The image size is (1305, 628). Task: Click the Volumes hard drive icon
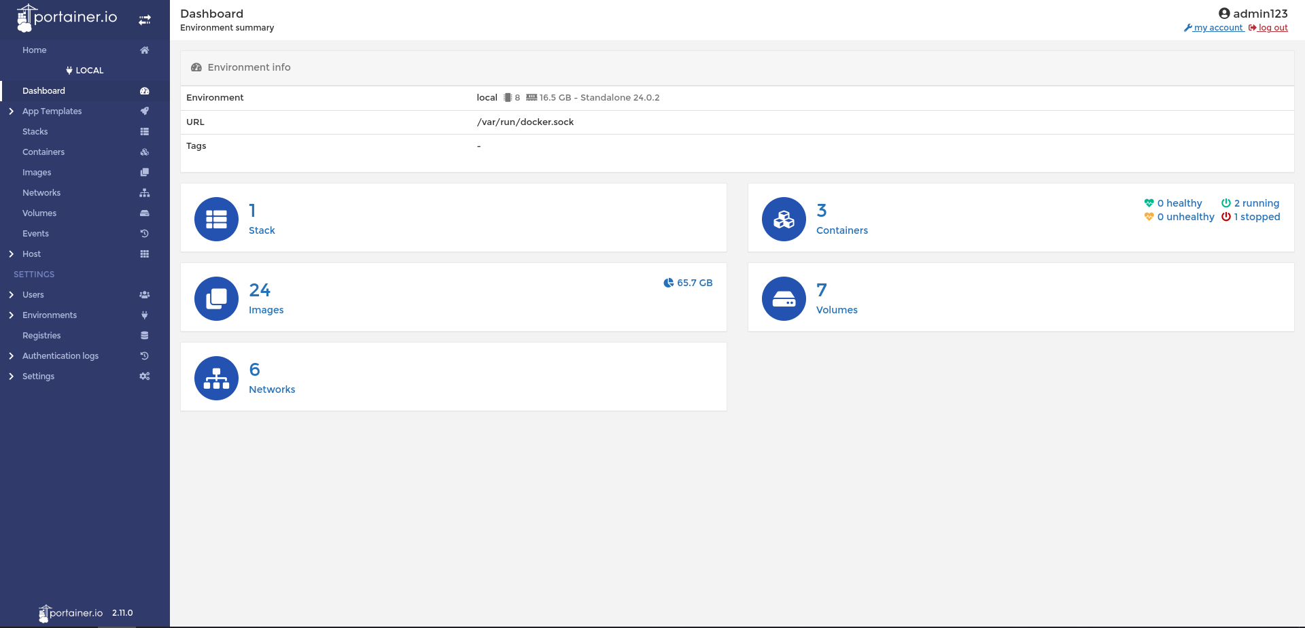tap(784, 298)
